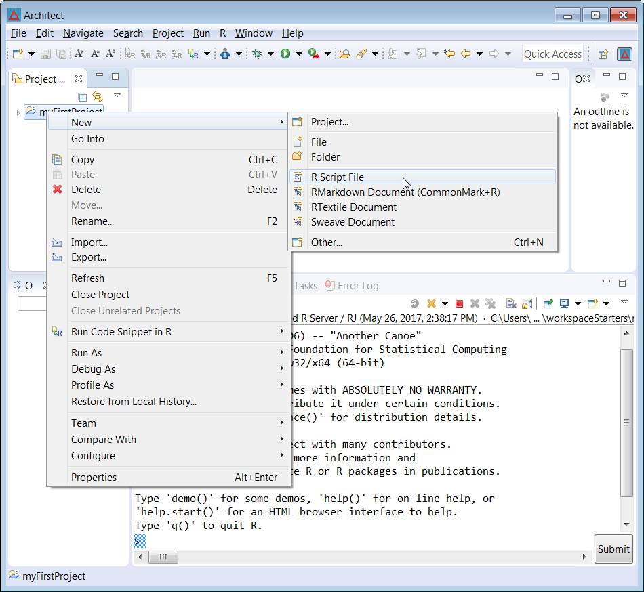Close the Outline view tab

click(586, 79)
